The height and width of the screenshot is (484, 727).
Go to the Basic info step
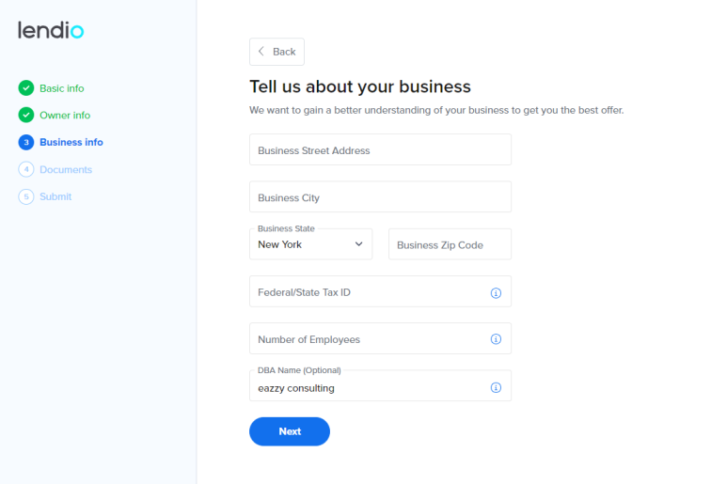(62, 88)
